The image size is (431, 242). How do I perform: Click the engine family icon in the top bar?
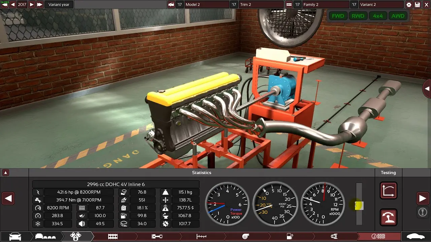(x=289, y=4)
